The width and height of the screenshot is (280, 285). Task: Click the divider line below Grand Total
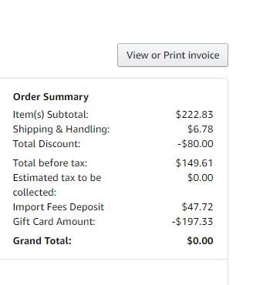click(x=114, y=260)
